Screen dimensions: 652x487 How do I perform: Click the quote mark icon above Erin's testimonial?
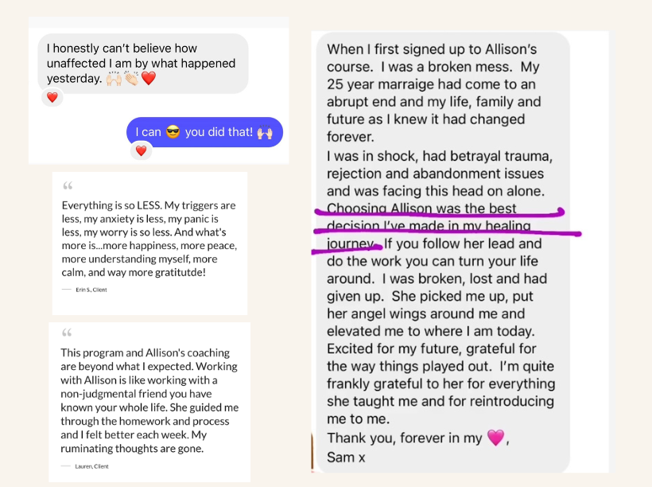coord(67,187)
